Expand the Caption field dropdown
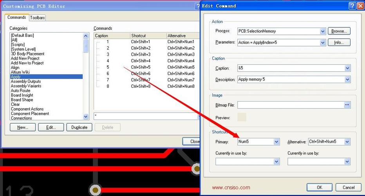The height and width of the screenshot is (196, 365). (x=347, y=68)
